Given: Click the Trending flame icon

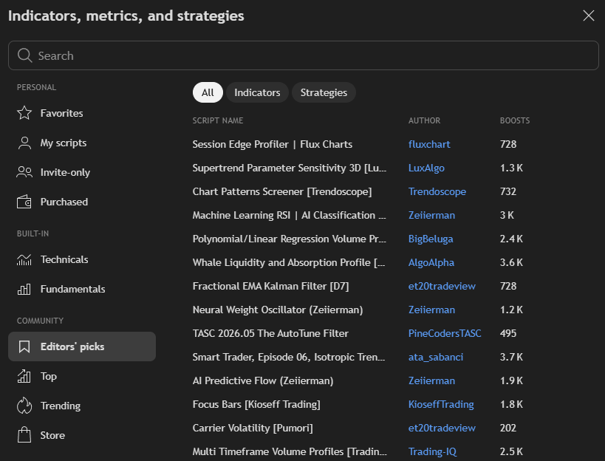Looking at the screenshot, I should 24,406.
